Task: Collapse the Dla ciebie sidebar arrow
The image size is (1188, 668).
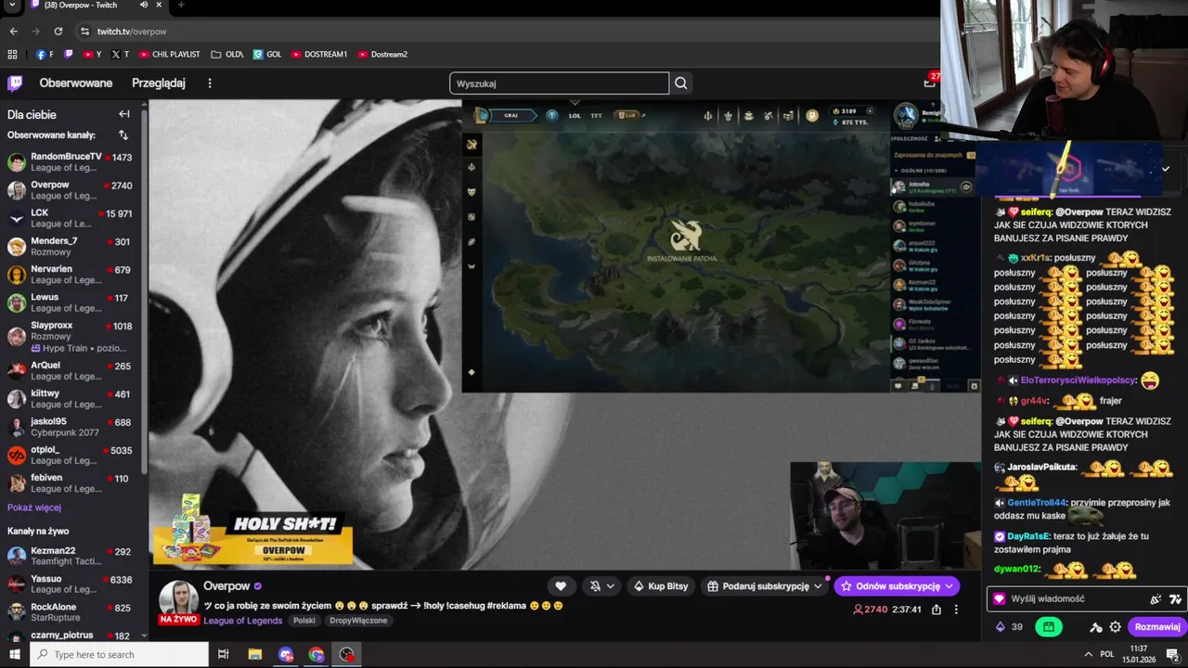Action: 124,114
